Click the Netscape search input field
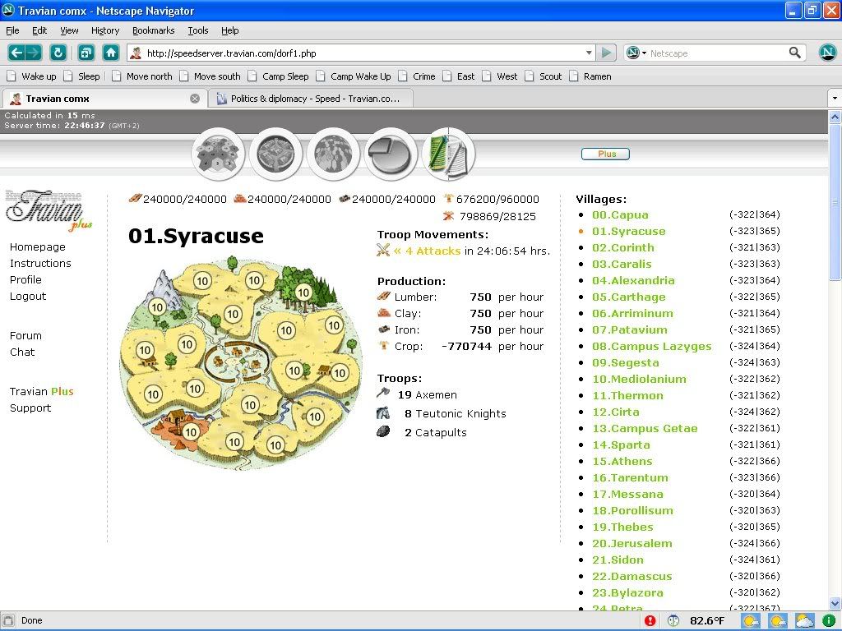842x631 pixels. [716, 53]
